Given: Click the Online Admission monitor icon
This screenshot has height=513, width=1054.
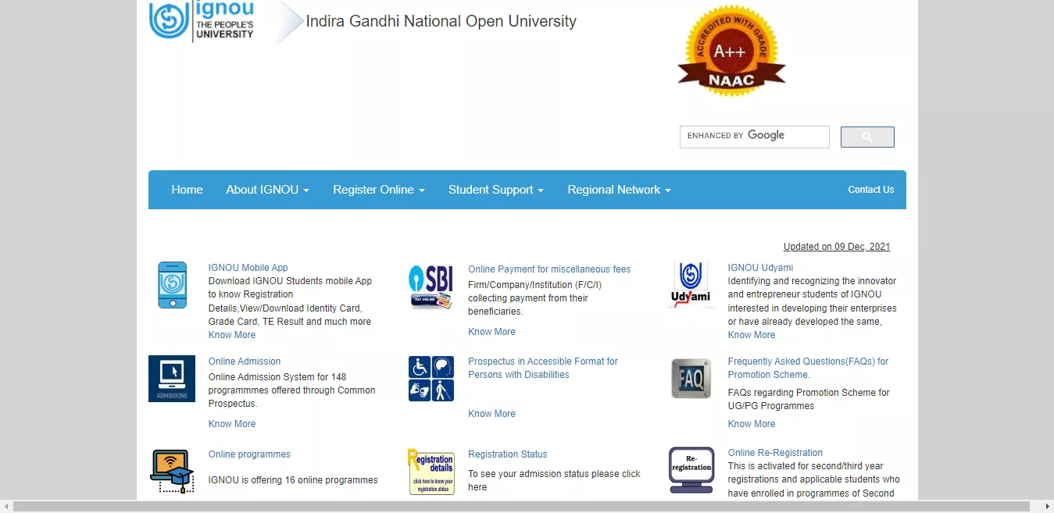Looking at the screenshot, I should [x=172, y=379].
